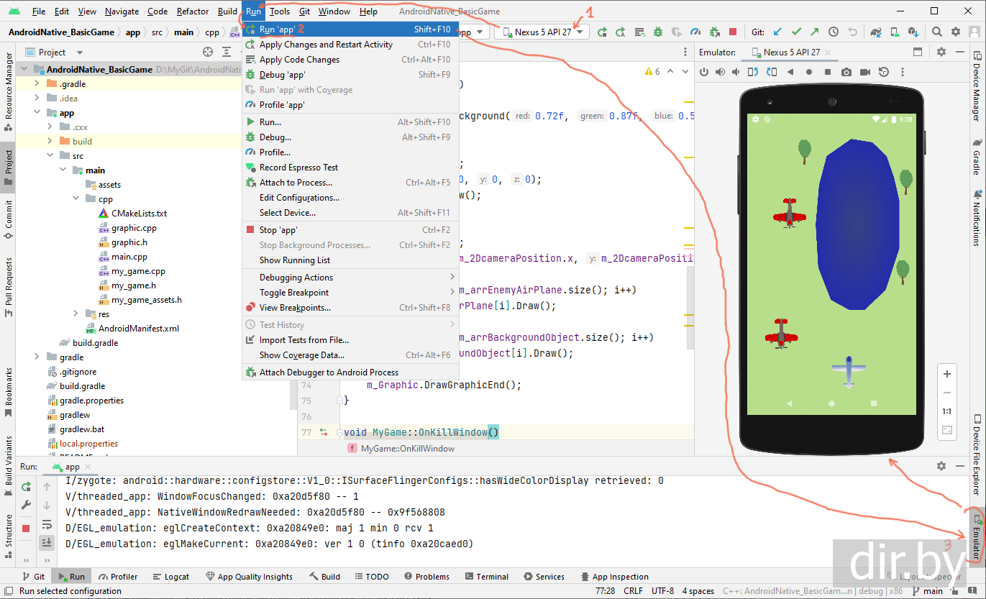Expand the res folder node

point(77,314)
